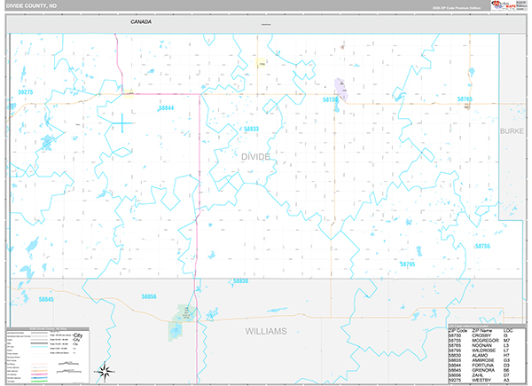Click the 'ZIP Name' column header in index

pyautogui.click(x=482, y=331)
